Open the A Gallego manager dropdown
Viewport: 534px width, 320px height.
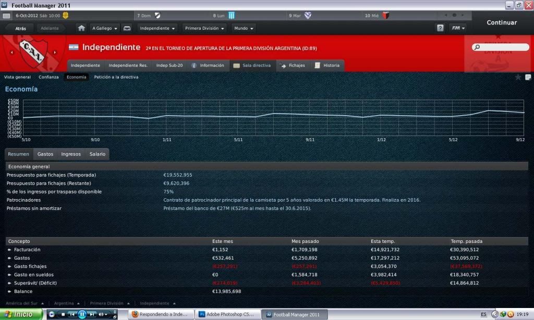104,28
